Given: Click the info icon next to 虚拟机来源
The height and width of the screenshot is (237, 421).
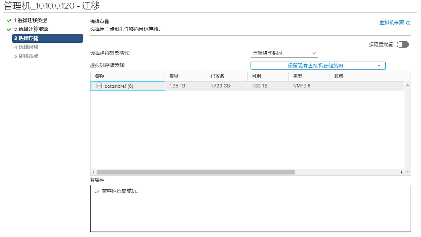Looking at the screenshot, I should pyautogui.click(x=408, y=23).
